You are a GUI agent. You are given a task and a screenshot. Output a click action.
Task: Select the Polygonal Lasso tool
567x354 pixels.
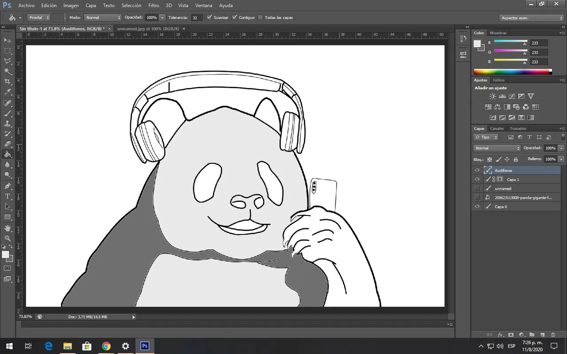(8, 61)
